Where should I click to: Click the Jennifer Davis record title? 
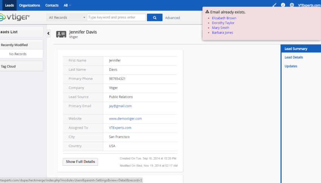pos(83,32)
